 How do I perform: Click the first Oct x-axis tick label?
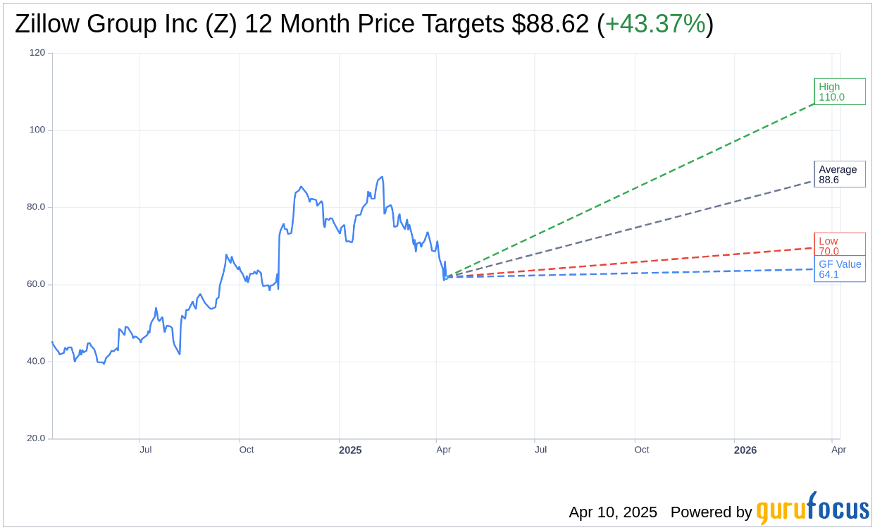(x=247, y=450)
